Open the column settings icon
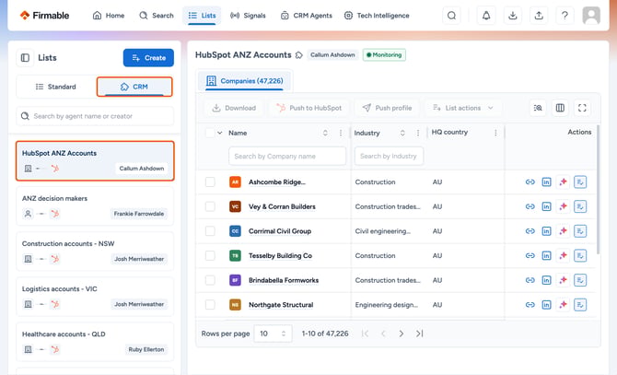 [x=560, y=108]
